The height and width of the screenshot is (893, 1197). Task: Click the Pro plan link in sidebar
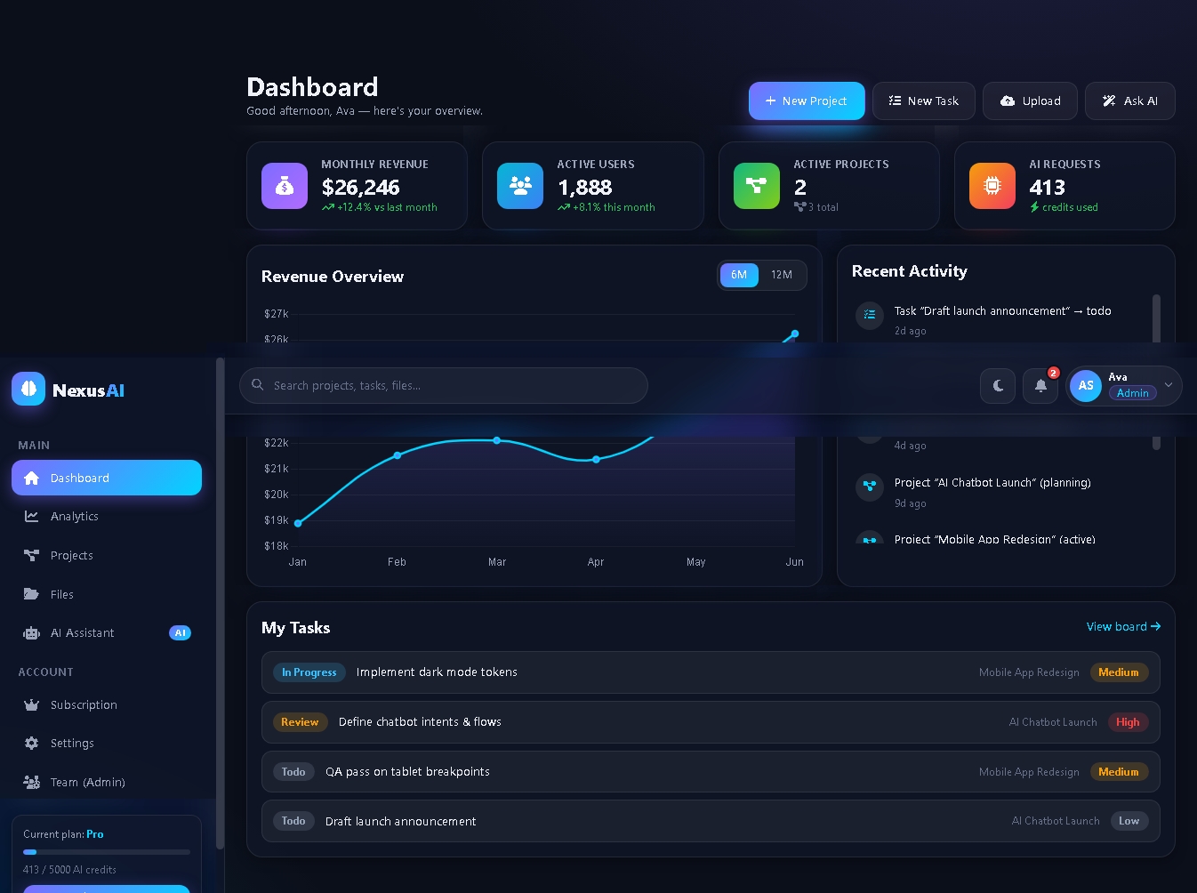click(x=95, y=834)
